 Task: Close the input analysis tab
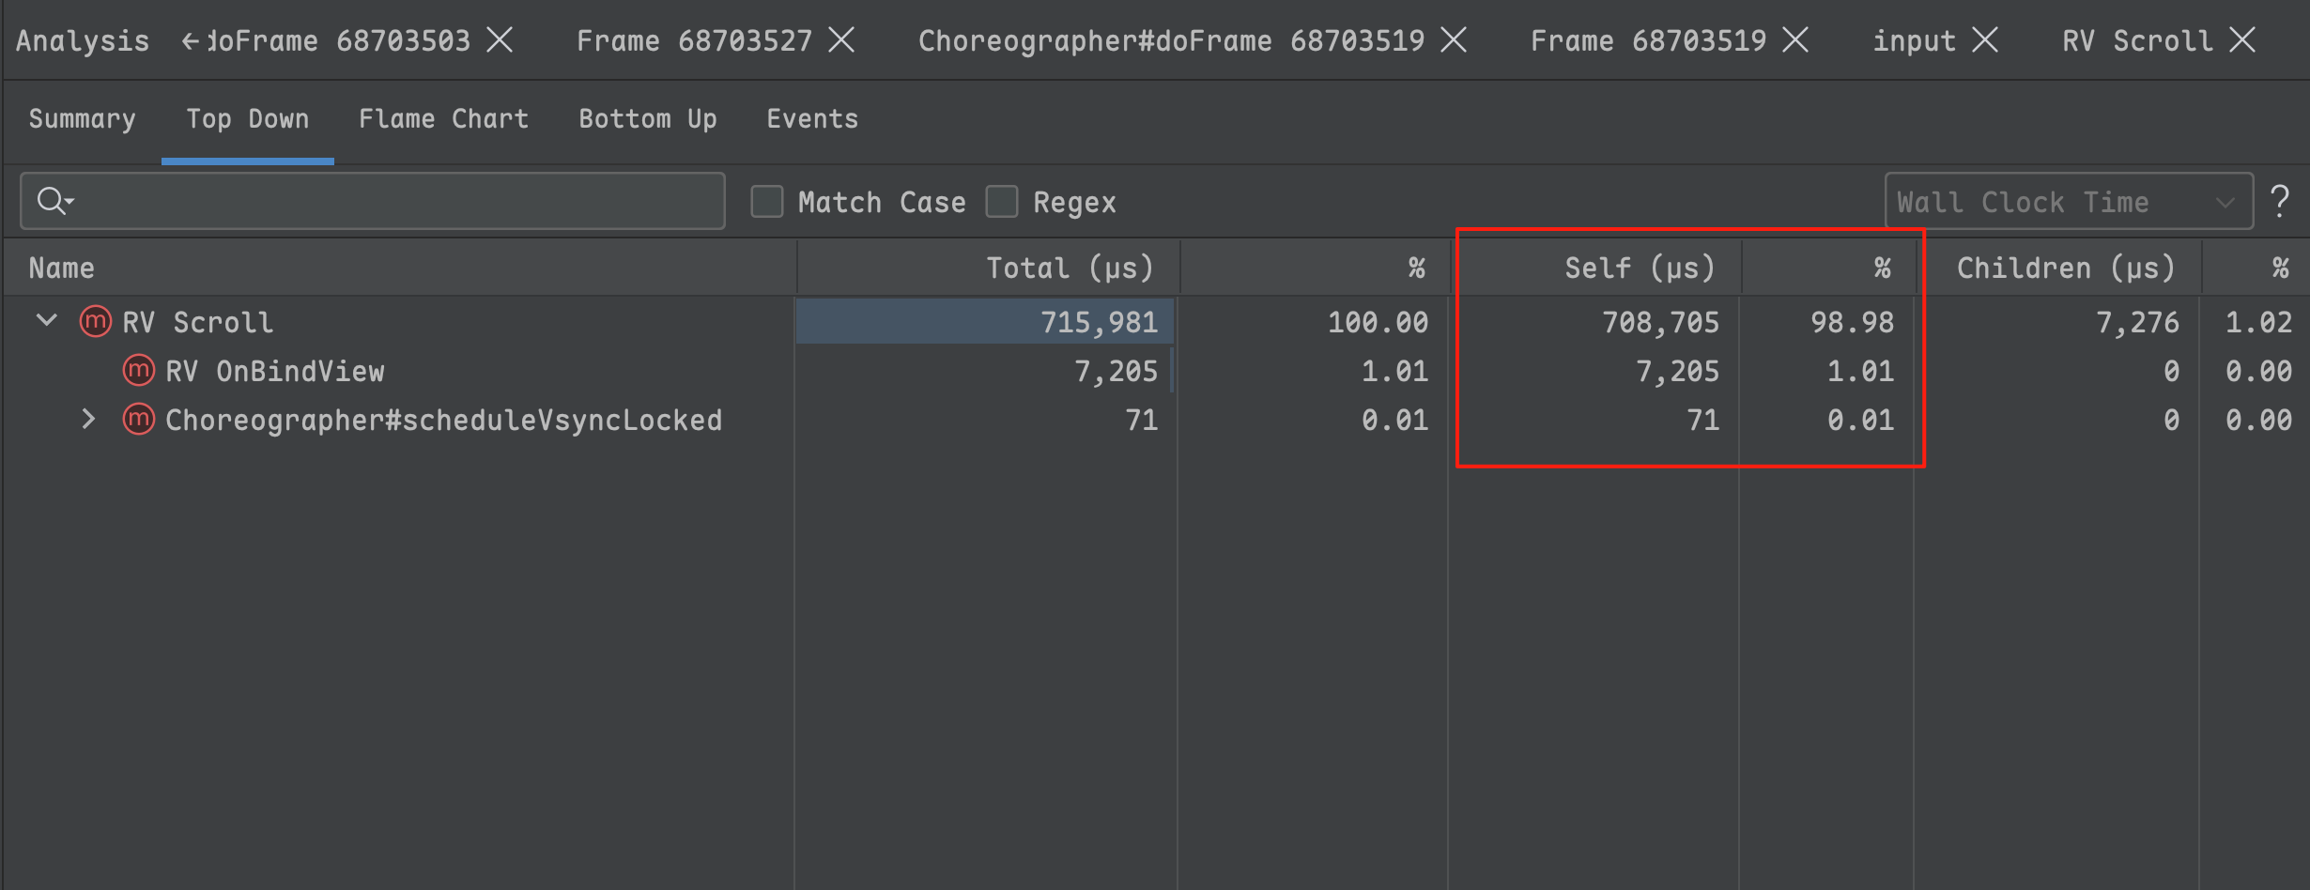(1984, 40)
